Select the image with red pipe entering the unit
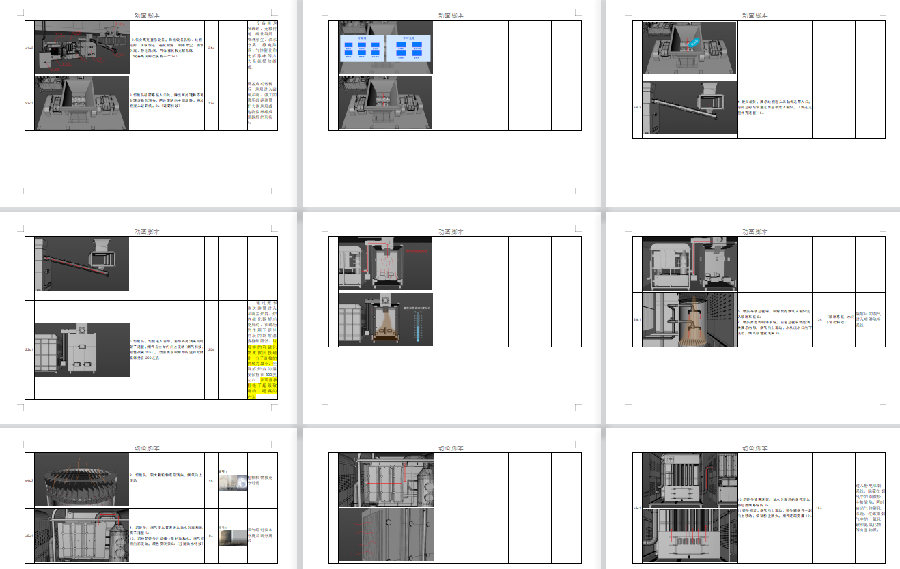This screenshot has height=569, width=900. pyautogui.click(x=690, y=480)
